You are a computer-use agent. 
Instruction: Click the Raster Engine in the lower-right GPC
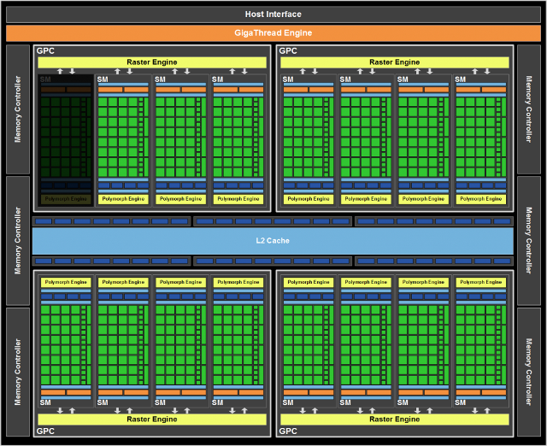(x=394, y=420)
